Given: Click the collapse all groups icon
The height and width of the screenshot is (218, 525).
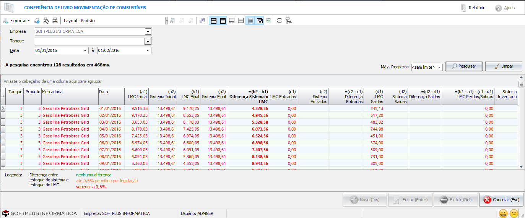Looking at the screenshot, I should tap(279, 21).
